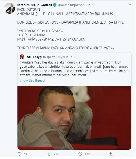Click the 418 retweets count
Viewport: 136px width, 159px height.
coord(57,154)
